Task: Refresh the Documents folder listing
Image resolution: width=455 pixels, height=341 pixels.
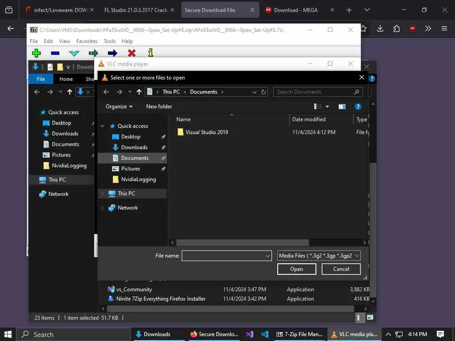Action: click(x=263, y=92)
